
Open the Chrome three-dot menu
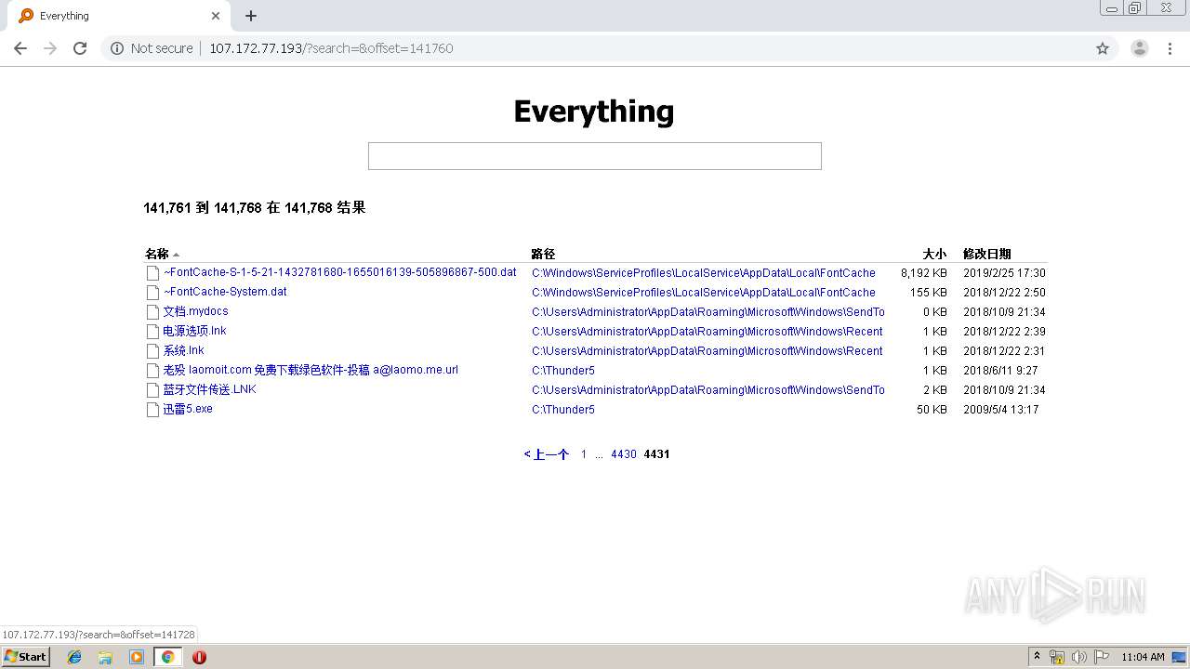point(1170,48)
